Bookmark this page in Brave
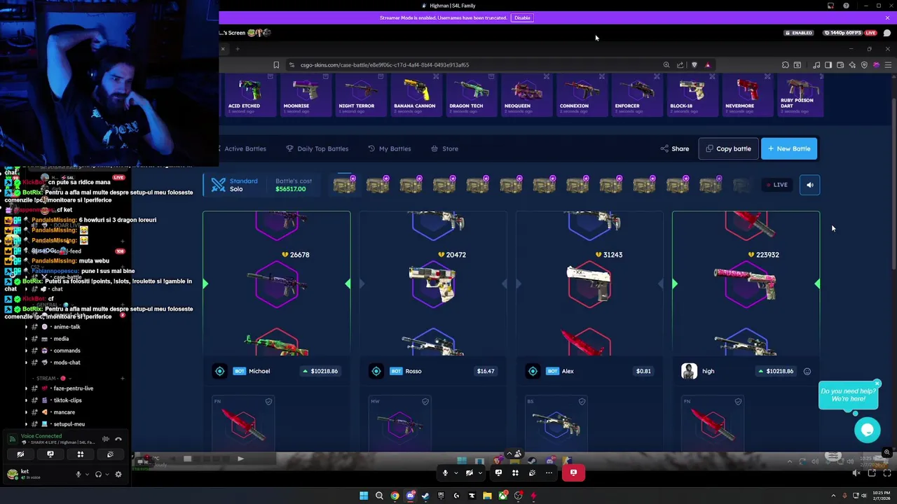 pyautogui.click(x=276, y=65)
